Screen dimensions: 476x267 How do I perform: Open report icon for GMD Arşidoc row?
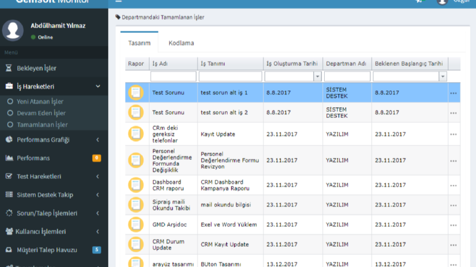[x=136, y=224]
